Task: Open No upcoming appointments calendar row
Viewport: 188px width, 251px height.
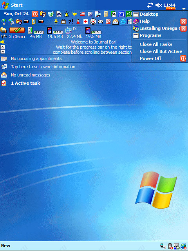Action: point(66,58)
